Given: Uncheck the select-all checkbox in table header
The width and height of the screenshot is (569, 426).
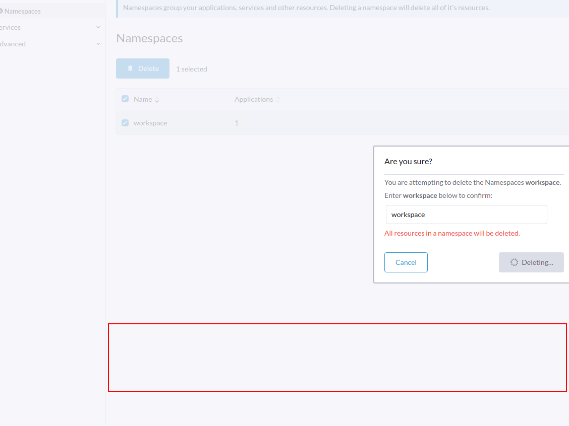Looking at the screenshot, I should tap(125, 99).
